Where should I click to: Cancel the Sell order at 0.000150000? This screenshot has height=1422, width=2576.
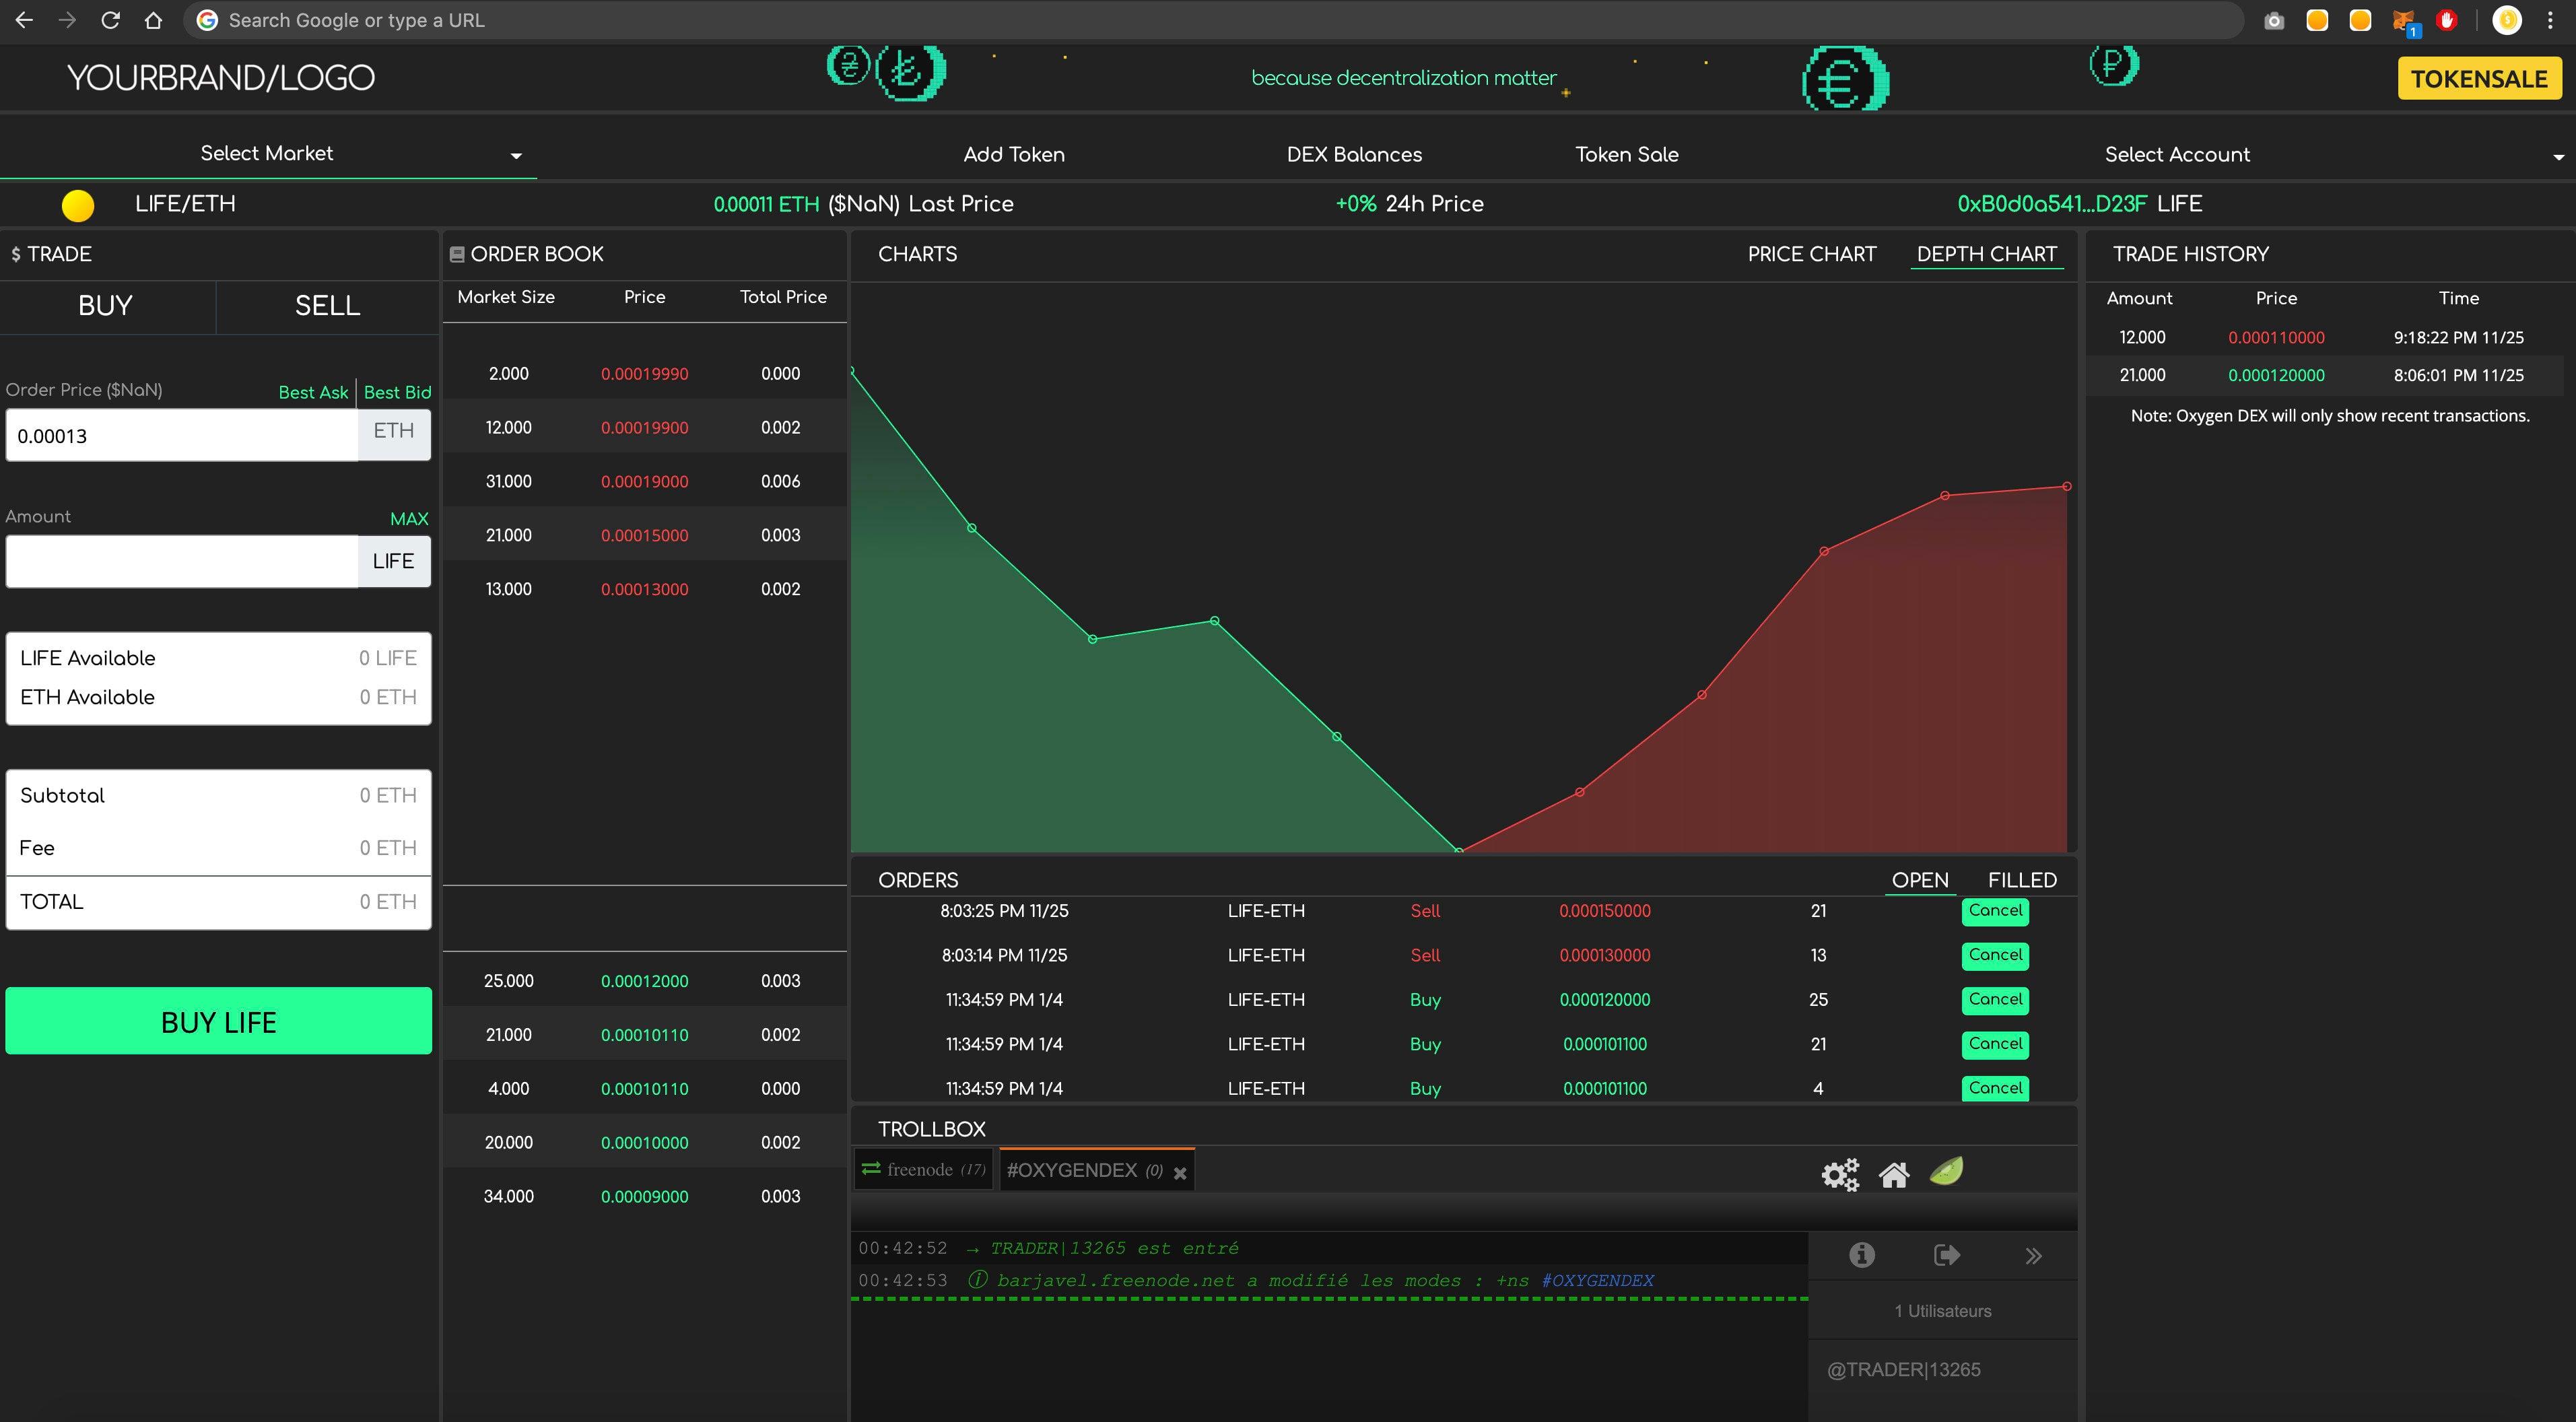(x=1995, y=911)
